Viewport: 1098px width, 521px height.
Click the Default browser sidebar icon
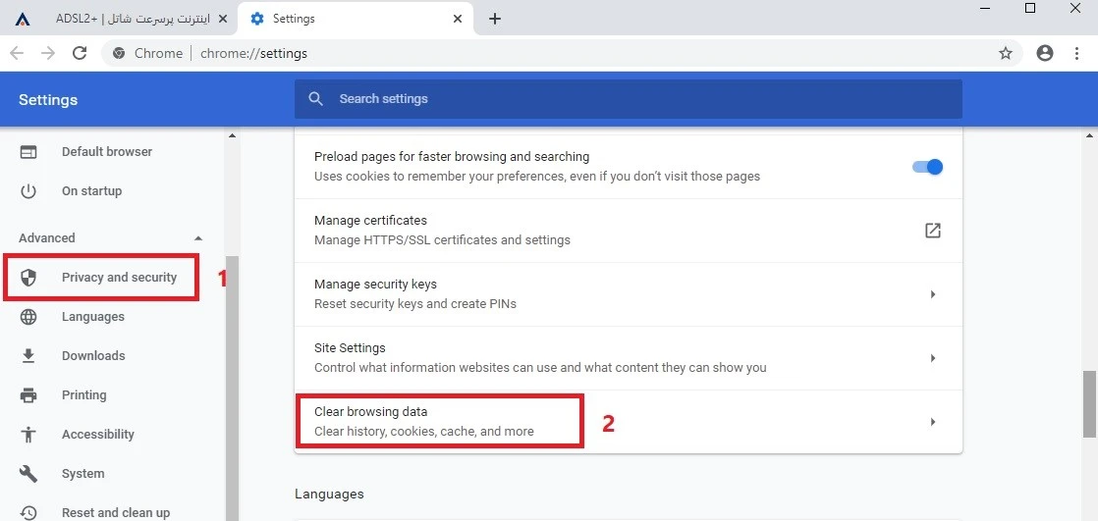tap(28, 152)
